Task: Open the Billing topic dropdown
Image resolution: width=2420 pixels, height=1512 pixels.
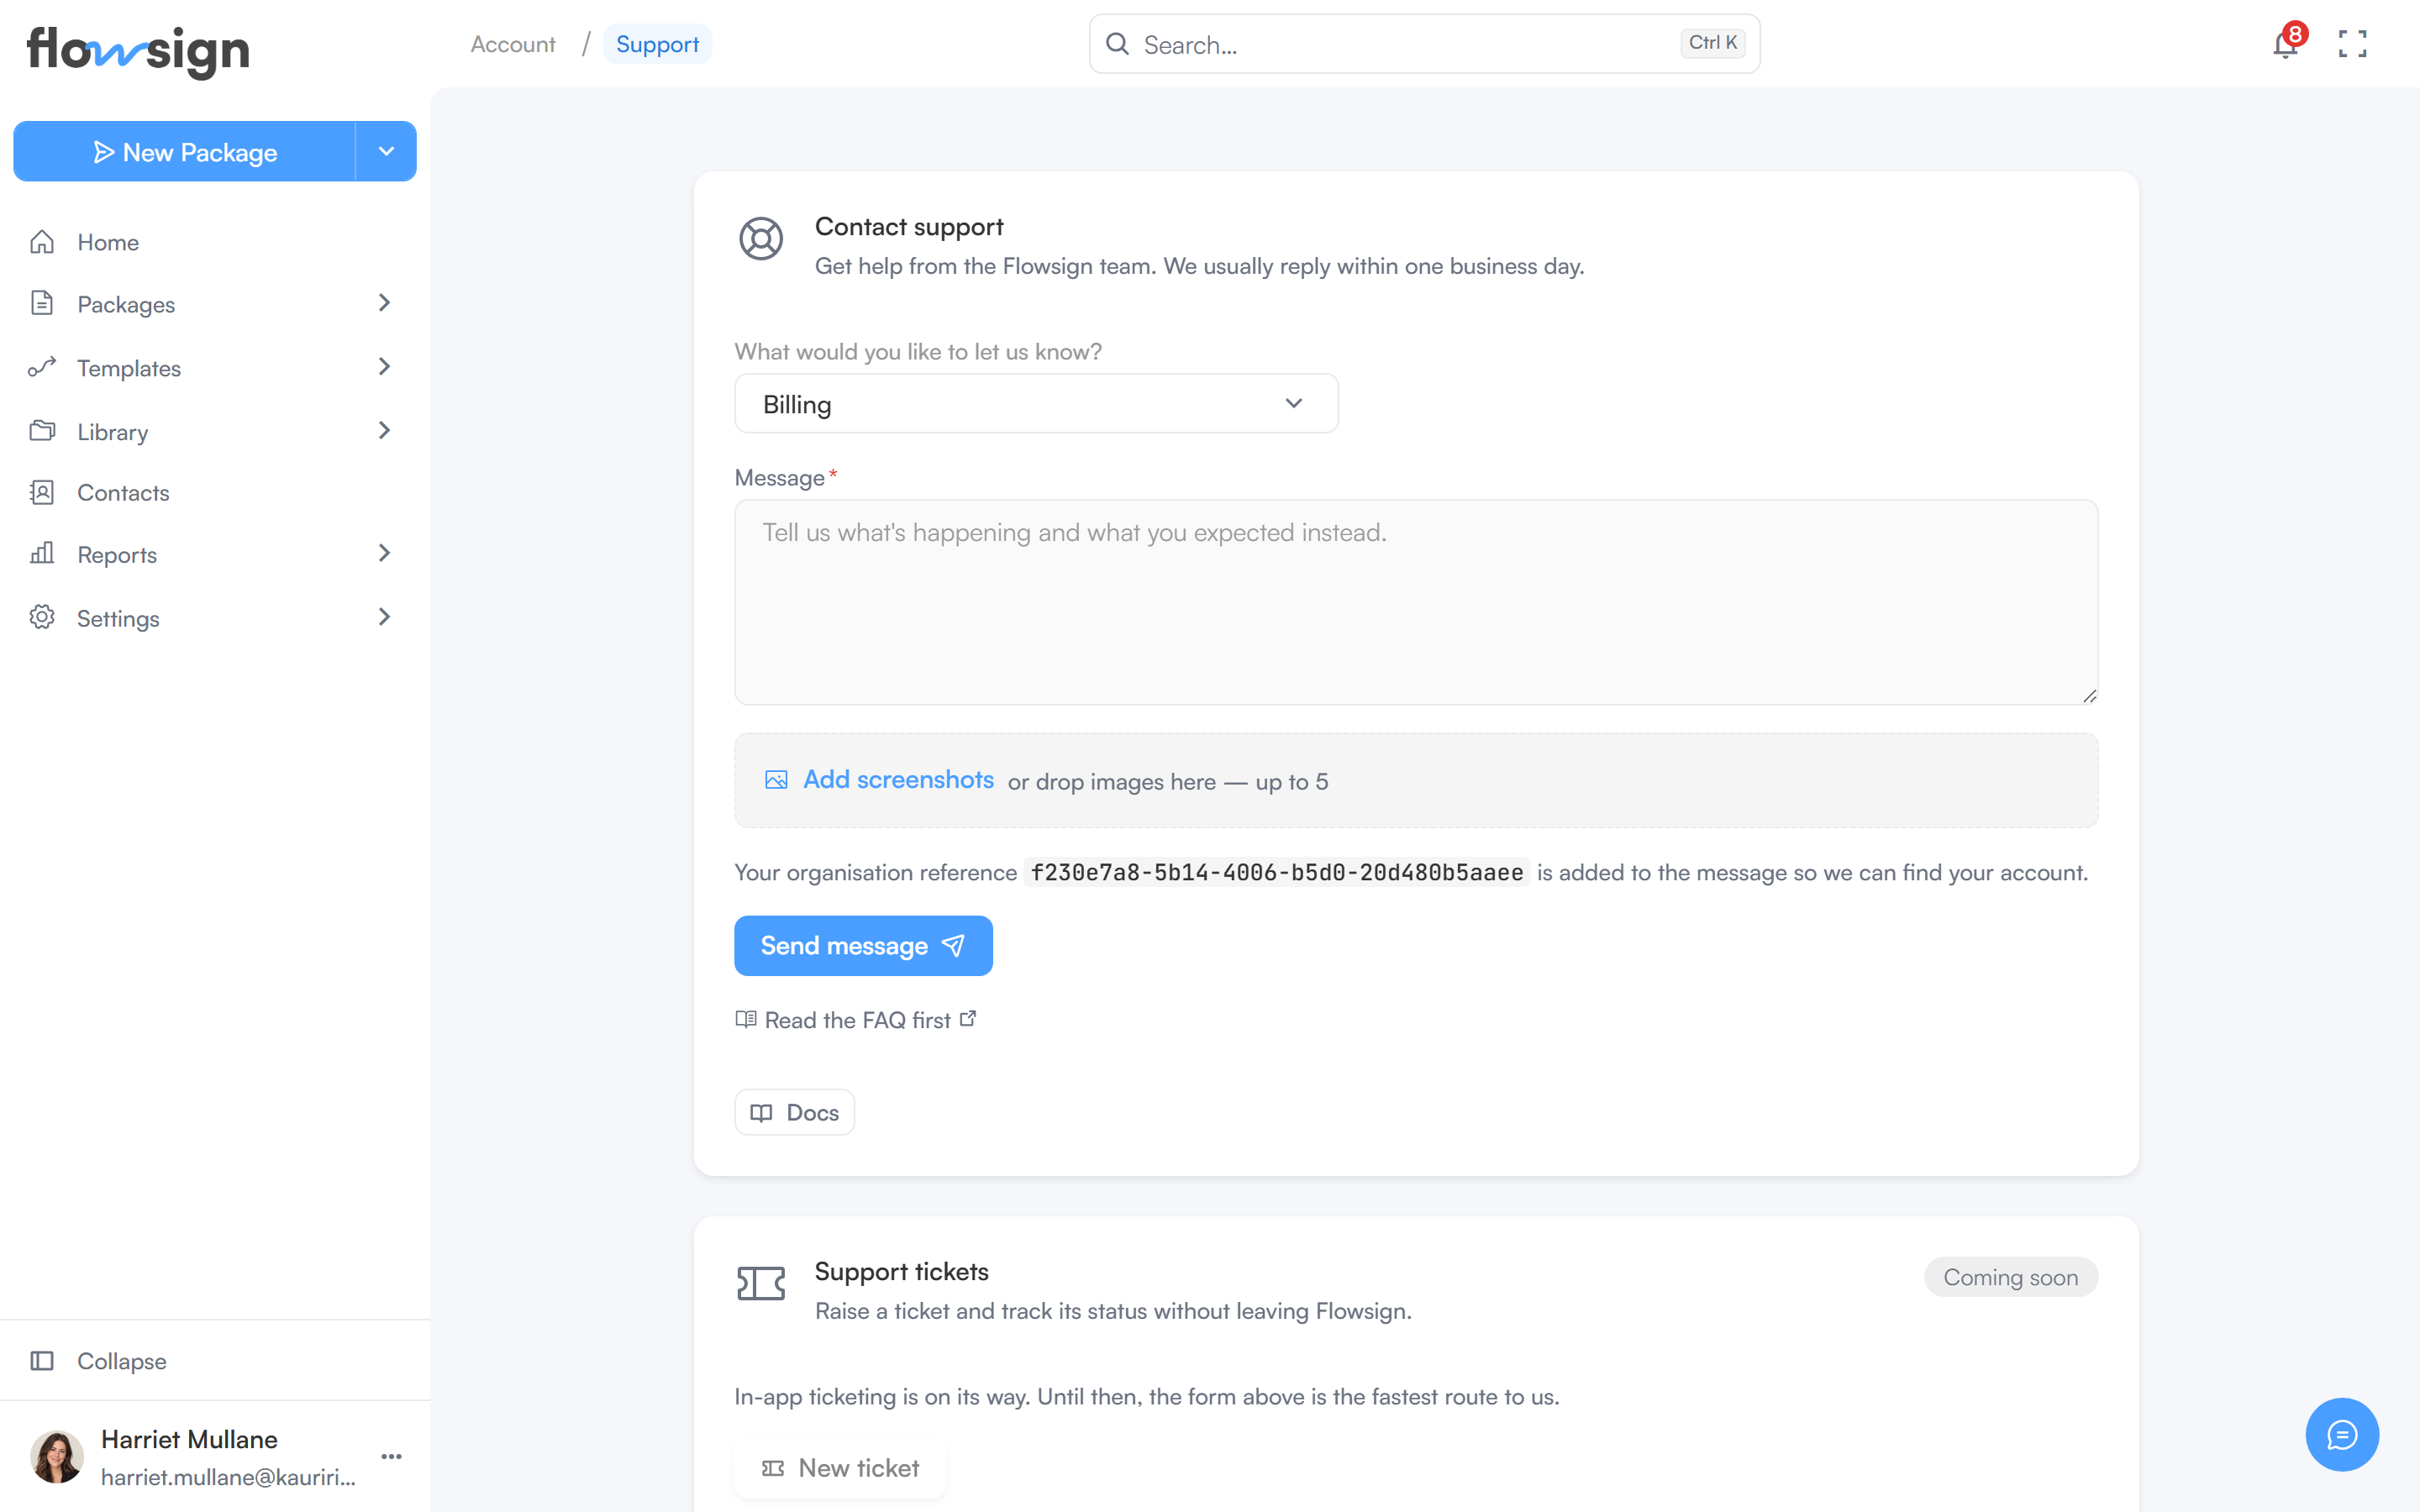Action: pos(1036,404)
